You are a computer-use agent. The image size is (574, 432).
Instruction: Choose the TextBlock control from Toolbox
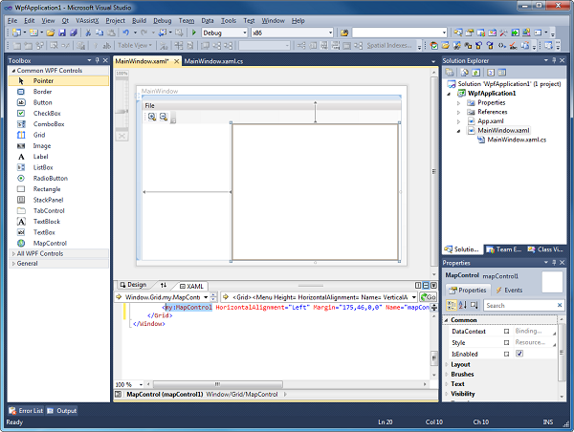46,221
